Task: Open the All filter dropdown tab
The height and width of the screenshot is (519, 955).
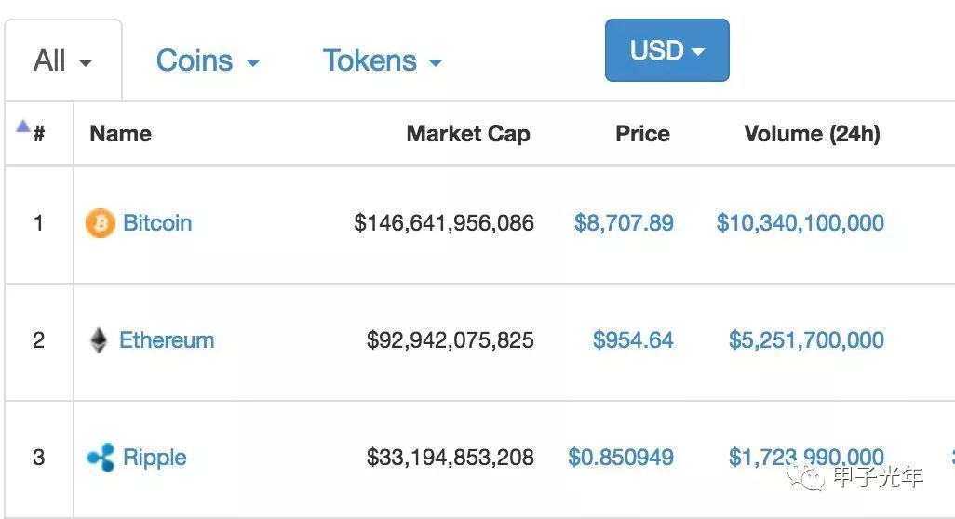Action: 62,61
